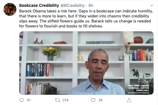
Task: View the 2K likes count
Action: pos(101,100)
